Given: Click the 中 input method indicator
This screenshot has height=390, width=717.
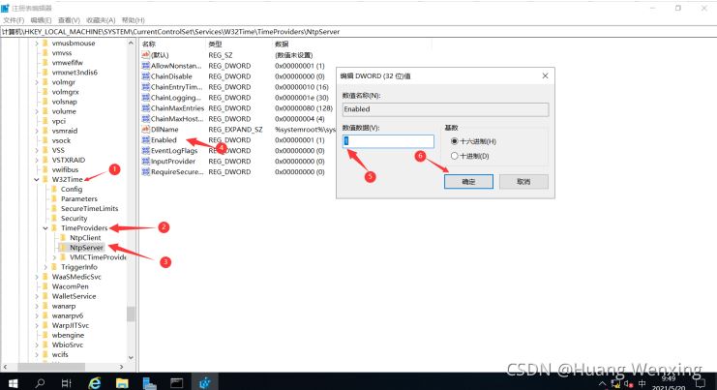Looking at the screenshot, I should coord(642,383).
